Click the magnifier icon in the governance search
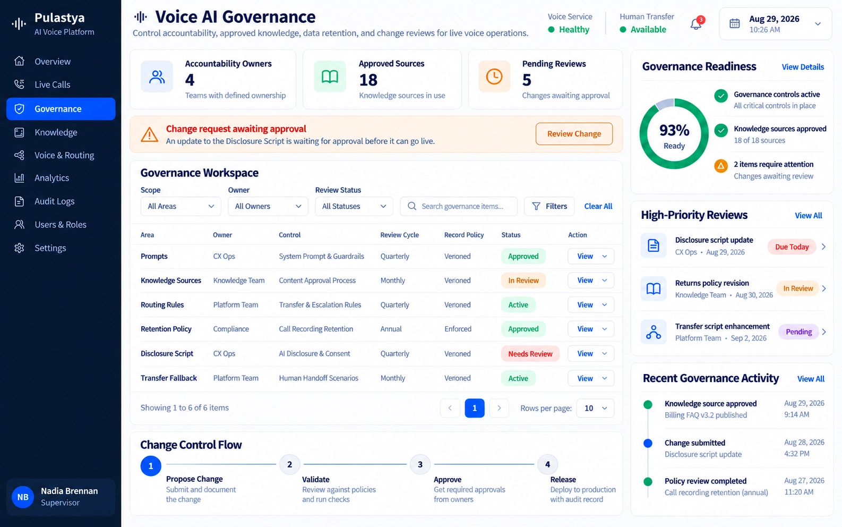This screenshot has height=527, width=842. [412, 206]
